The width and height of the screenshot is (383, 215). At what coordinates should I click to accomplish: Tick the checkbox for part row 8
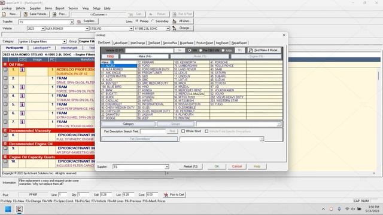pos(5,135)
